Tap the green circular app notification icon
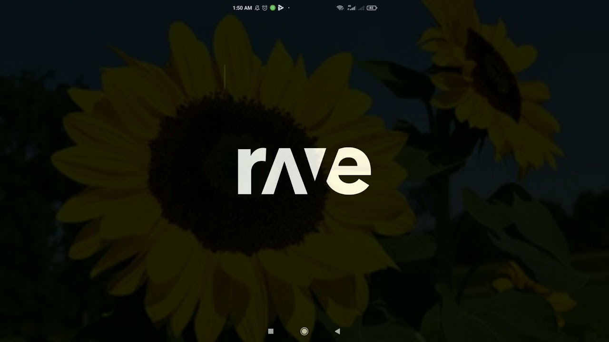609x342 pixels. click(x=273, y=8)
